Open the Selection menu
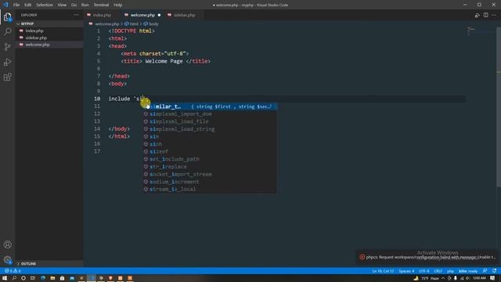 45,5
